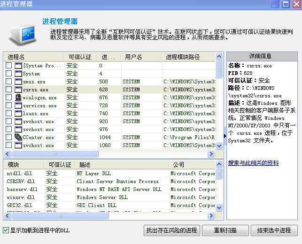302x244 pixels.
Task: Tick the checkbox for smss.exe
Action: click(8, 81)
